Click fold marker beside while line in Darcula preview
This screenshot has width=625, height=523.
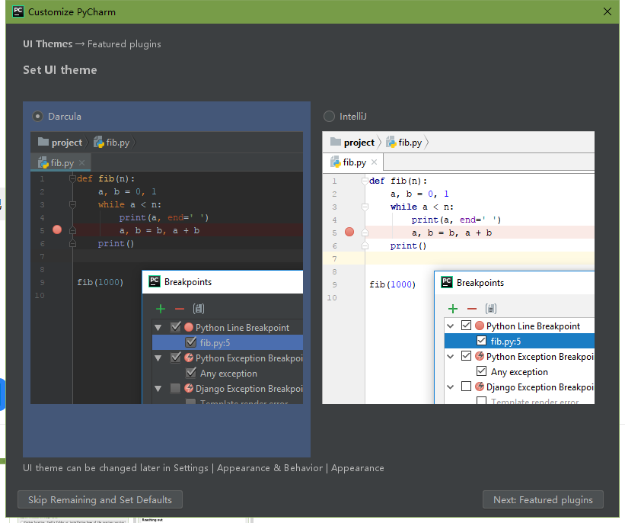72,204
